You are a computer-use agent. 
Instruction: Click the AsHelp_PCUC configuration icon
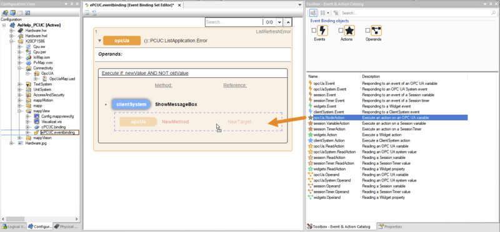pyautogui.click(x=12, y=25)
